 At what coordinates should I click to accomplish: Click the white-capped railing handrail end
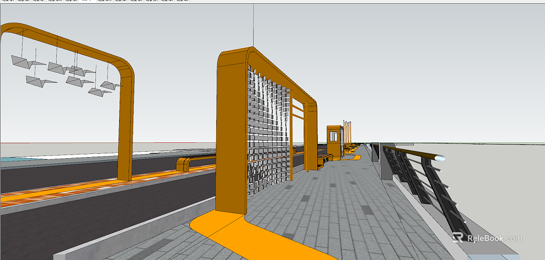pyautogui.click(x=440, y=158)
